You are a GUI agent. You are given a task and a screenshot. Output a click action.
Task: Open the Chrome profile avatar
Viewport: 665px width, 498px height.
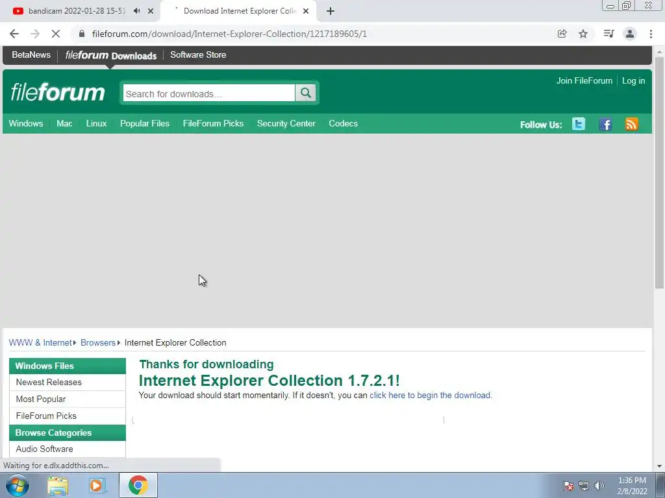coord(630,34)
